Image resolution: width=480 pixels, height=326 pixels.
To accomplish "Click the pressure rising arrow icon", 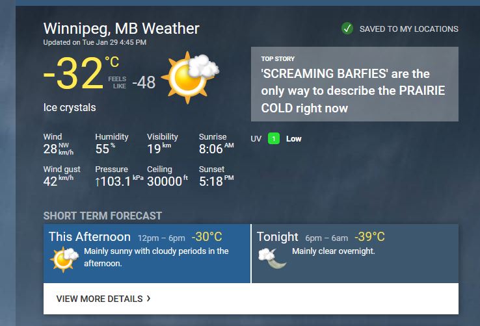I will click(x=98, y=182).
